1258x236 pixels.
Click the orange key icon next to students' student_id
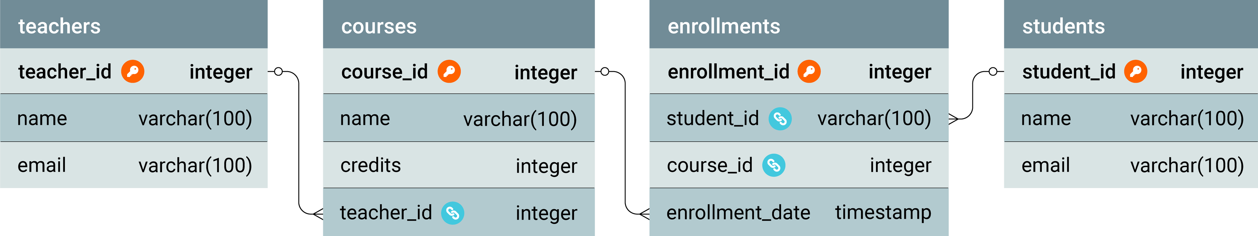pos(1135,71)
